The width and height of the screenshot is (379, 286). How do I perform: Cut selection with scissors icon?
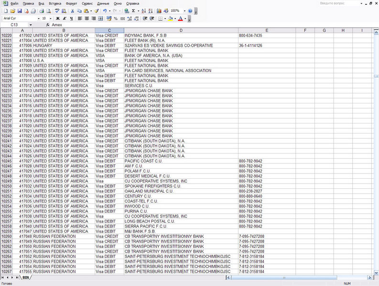click(72, 11)
